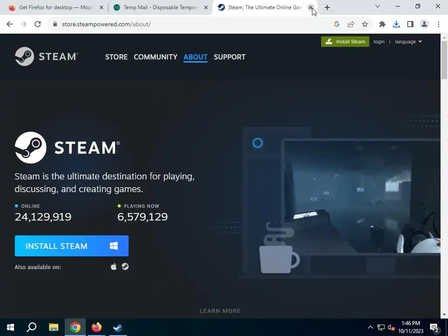Screen dimensions: 448x336
Task: Click the browser forward arrow
Action: [x=24, y=24]
